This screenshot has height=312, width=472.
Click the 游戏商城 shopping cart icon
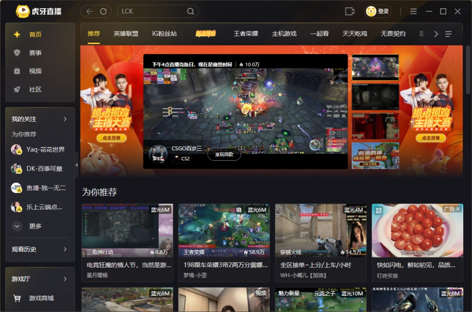17,298
